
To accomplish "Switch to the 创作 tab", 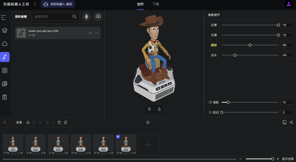I will pyautogui.click(x=140, y=4).
